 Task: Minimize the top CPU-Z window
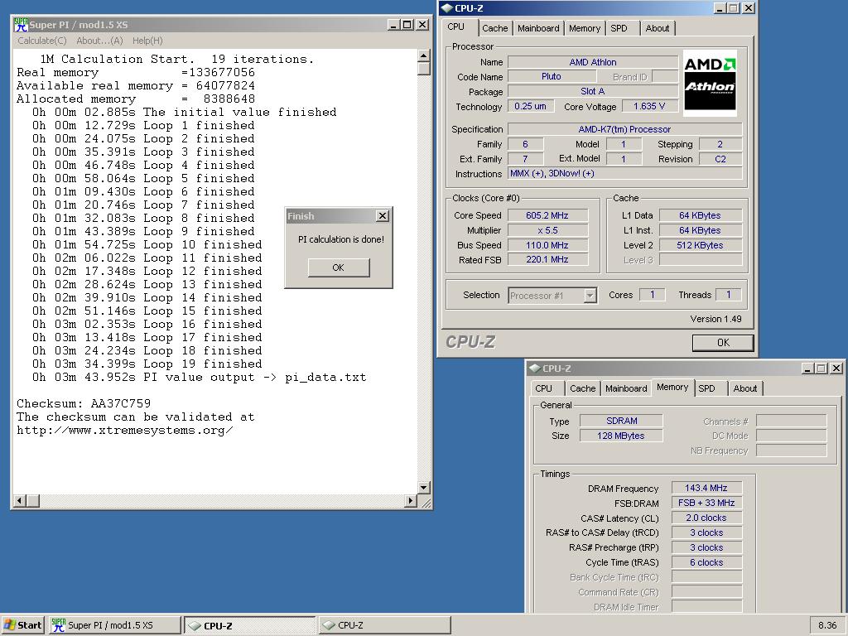pos(720,8)
